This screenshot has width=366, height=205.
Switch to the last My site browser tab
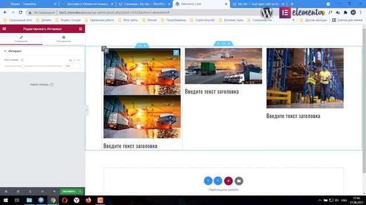[x=258, y=4]
